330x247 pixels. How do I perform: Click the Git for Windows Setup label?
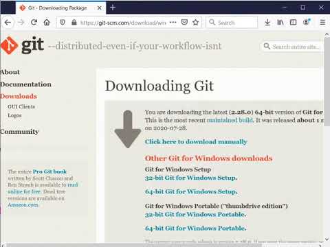(x=178, y=169)
